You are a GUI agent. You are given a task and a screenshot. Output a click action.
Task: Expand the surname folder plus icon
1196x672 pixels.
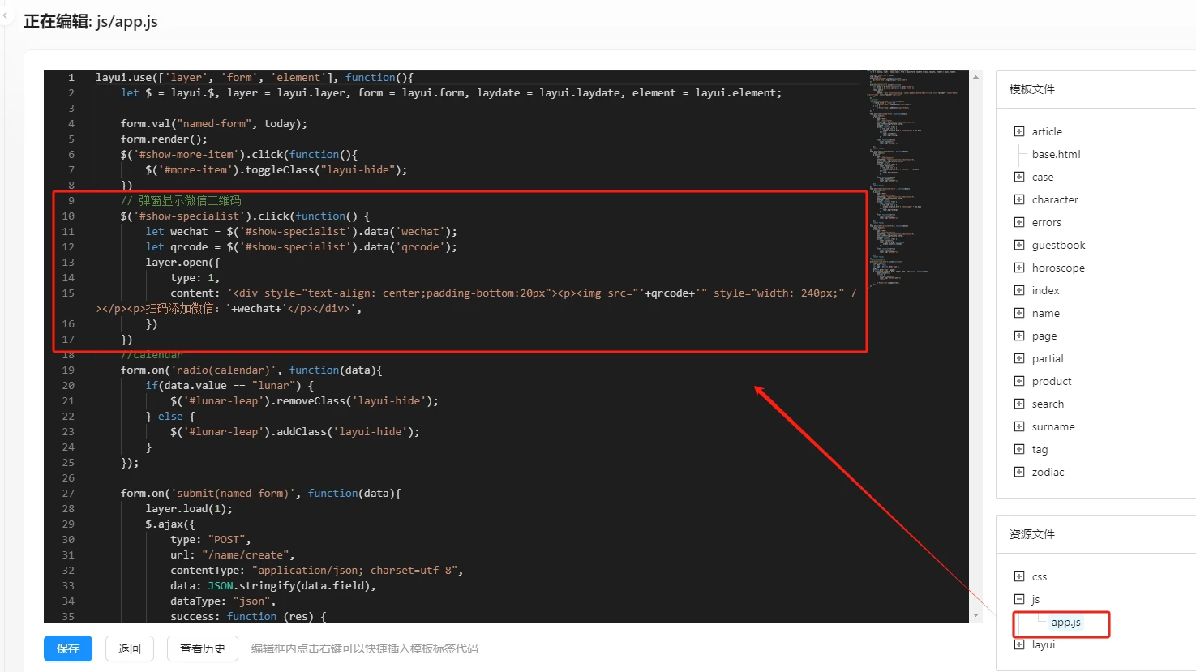tap(1018, 426)
